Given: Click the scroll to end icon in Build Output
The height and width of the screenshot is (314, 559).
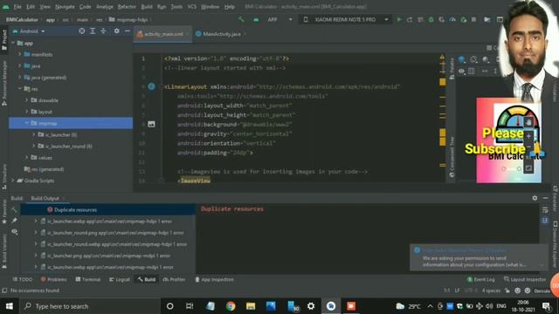Looking at the screenshot, I should (x=545, y=221).
